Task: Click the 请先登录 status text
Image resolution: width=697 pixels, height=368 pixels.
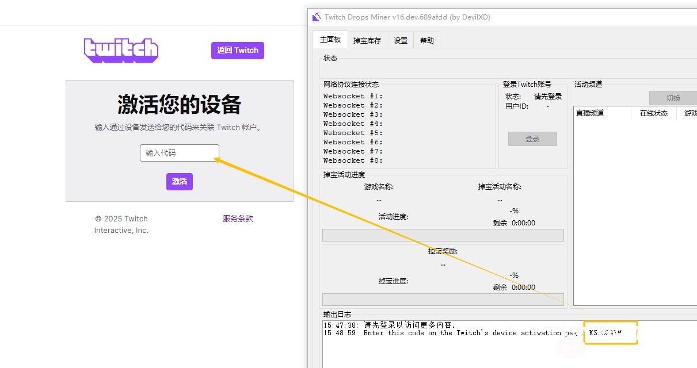Action: 548,97
